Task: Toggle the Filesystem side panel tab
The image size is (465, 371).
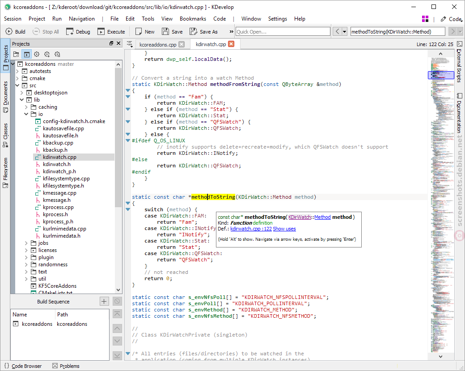Action: [5, 173]
